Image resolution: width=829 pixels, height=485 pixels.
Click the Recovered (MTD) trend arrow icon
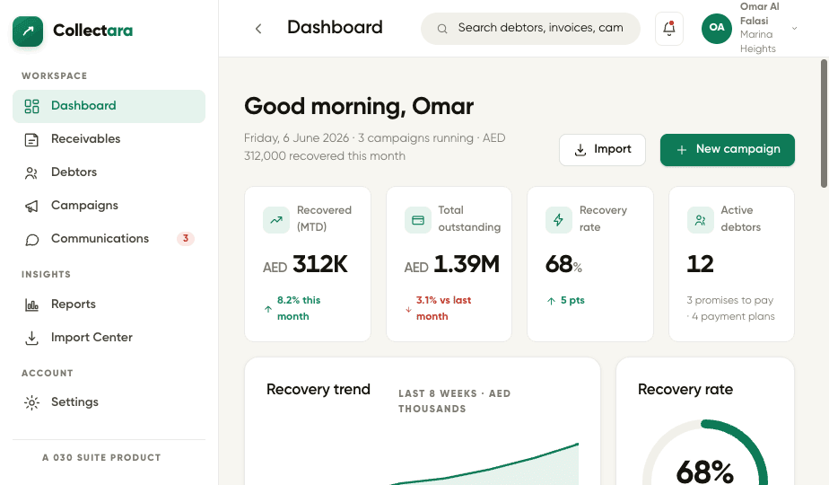pyautogui.click(x=276, y=220)
